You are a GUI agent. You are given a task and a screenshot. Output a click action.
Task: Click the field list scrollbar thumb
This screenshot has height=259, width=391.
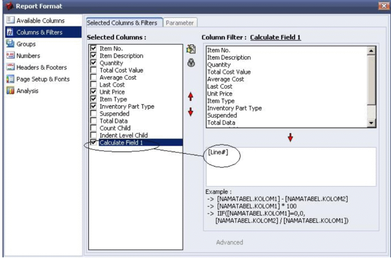371,80
